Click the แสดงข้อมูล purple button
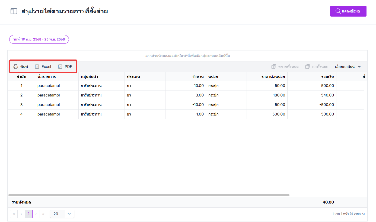This screenshot has width=376, height=222. click(x=348, y=11)
